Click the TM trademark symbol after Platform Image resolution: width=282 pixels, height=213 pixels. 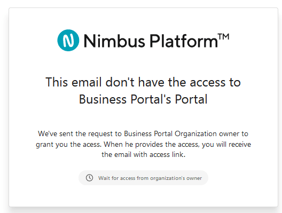click(224, 37)
